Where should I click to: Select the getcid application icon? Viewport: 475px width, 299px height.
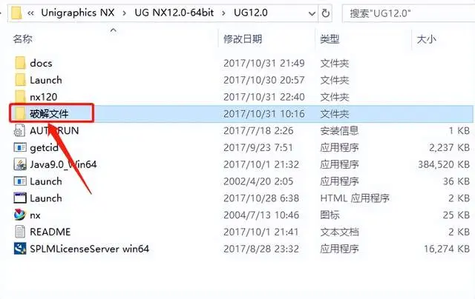coord(20,147)
